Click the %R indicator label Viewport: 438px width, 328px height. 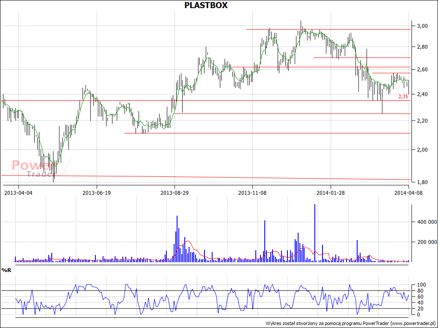click(x=6, y=270)
